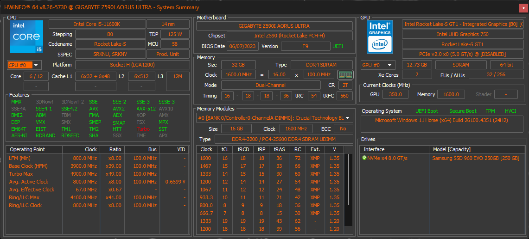Viewport: 529px width, 239px height.
Task: Select the Base Clock (HFM) row
Action: 98,166
